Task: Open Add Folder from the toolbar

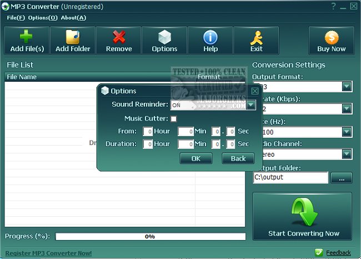Action: (x=73, y=41)
